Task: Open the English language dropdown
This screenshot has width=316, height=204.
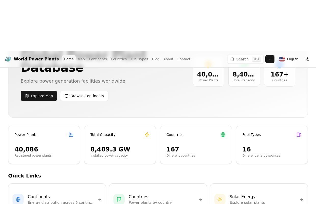Action: (293, 59)
